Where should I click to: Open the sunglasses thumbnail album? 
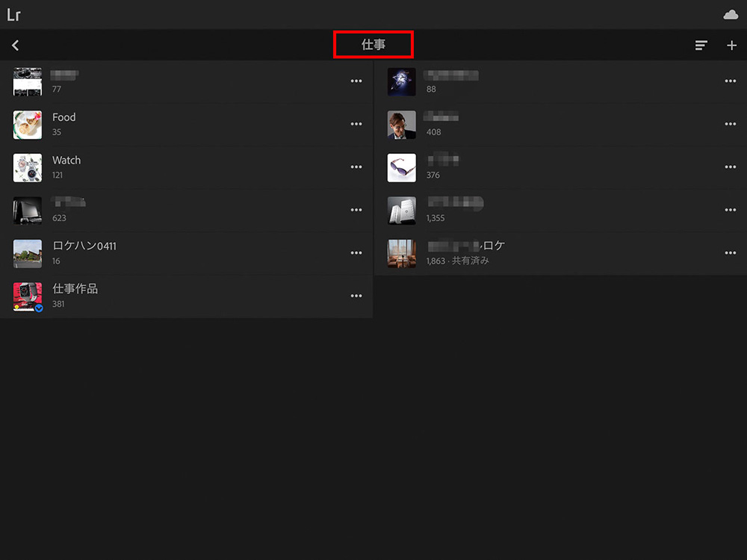click(402, 168)
